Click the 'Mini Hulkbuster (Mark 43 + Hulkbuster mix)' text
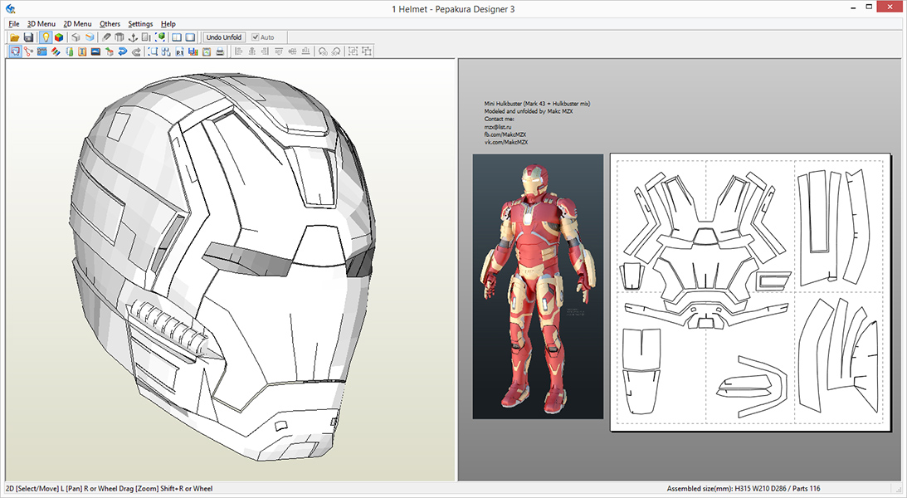Screen dimensions: 907x498 pyautogui.click(x=537, y=104)
